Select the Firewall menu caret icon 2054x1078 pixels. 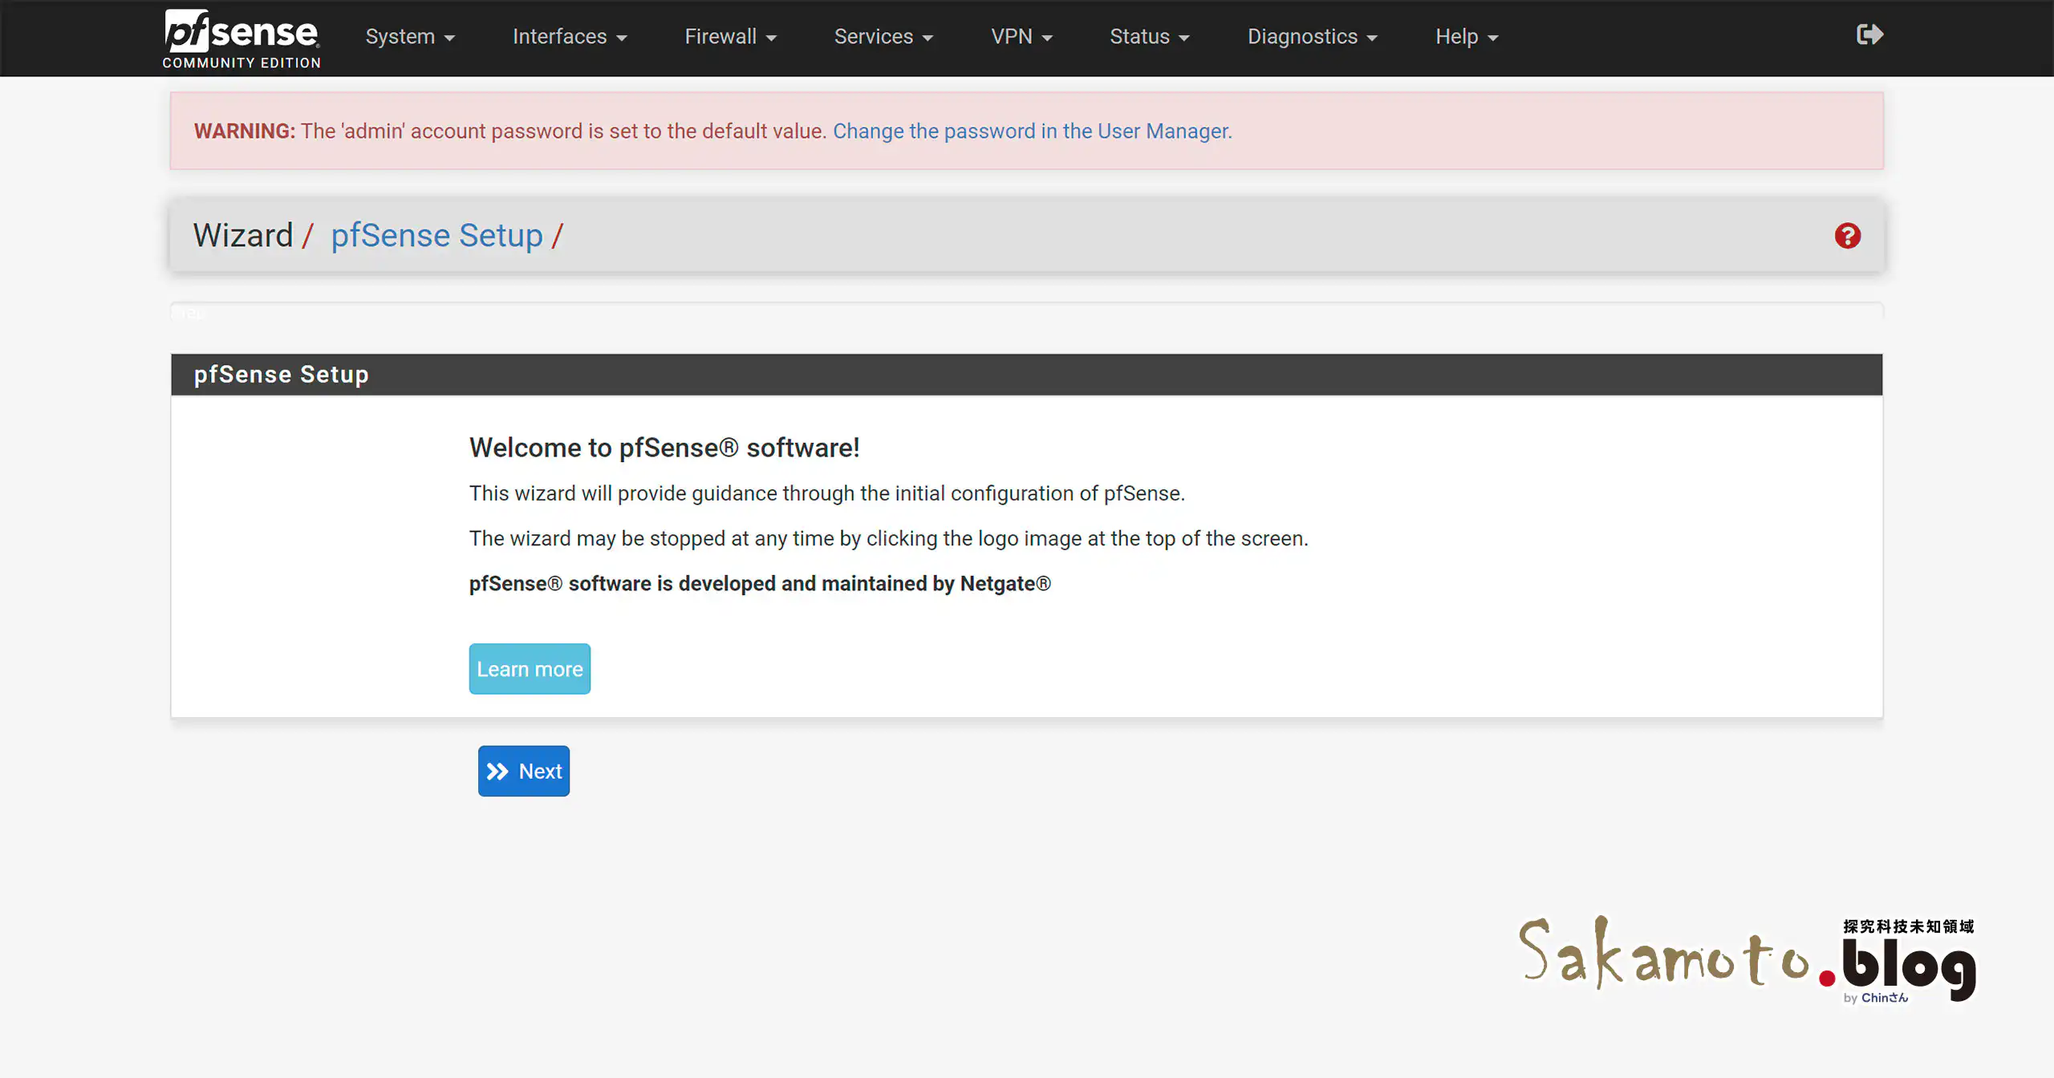pyautogui.click(x=771, y=37)
